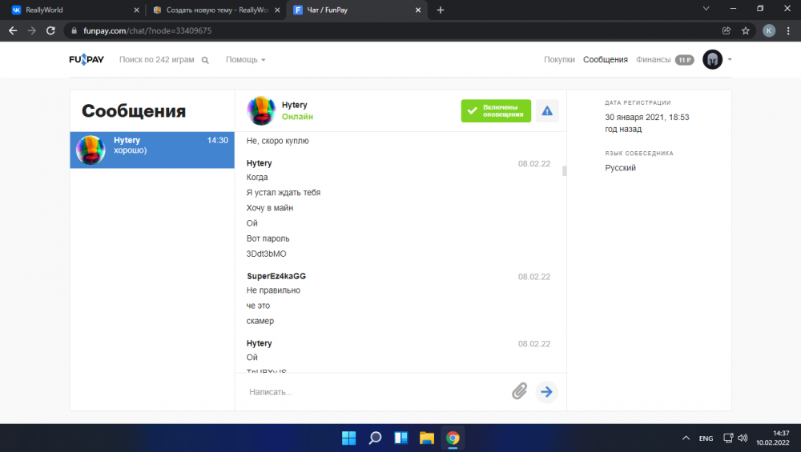Click the game search field
Viewport: 801px width, 452px height.
click(157, 60)
